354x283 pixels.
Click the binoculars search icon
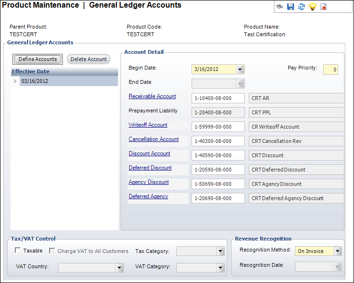click(280, 7)
